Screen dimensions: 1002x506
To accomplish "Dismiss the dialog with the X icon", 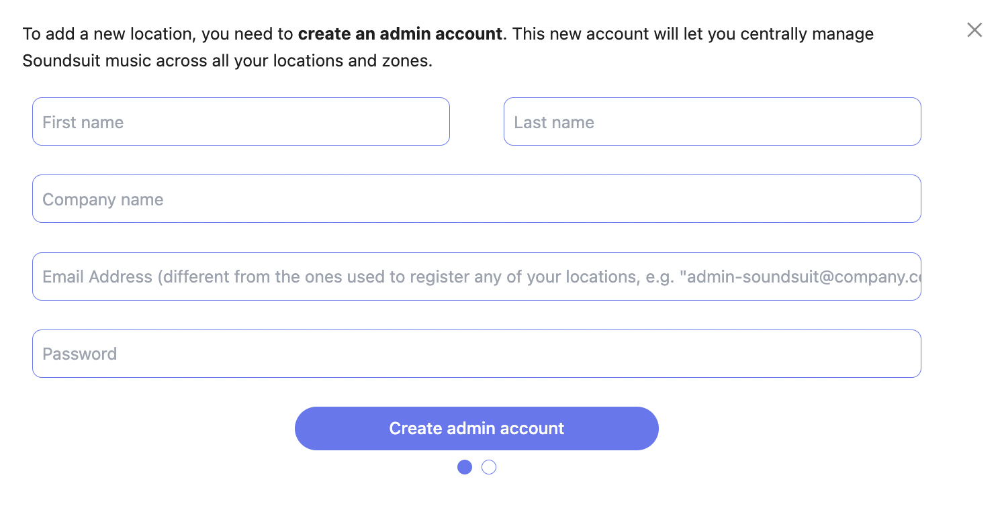I will pyautogui.click(x=974, y=30).
